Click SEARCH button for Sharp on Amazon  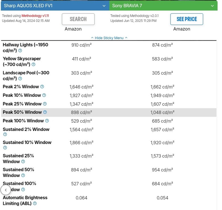(x=78, y=19)
